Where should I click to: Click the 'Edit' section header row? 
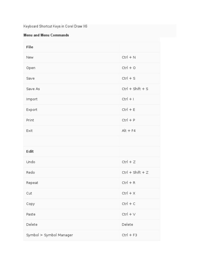30,151
